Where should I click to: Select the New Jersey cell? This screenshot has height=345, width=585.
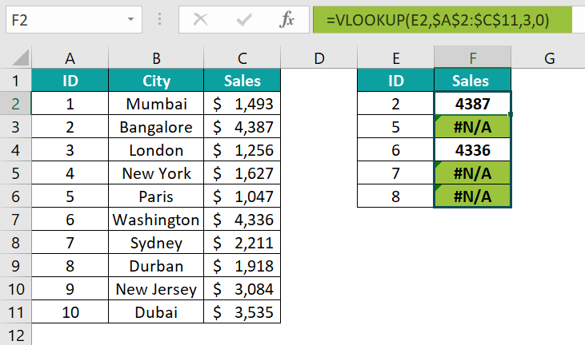156,288
